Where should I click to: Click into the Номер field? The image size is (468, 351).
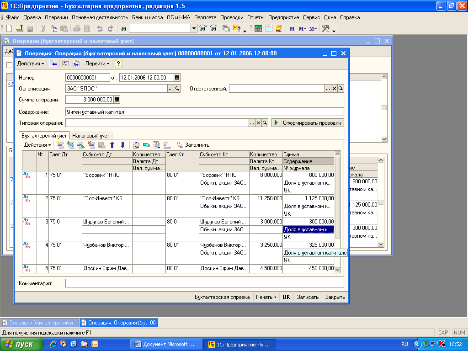click(x=87, y=78)
